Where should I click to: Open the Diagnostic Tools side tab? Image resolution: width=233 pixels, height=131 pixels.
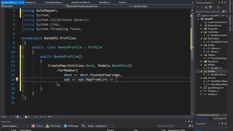[230, 23]
